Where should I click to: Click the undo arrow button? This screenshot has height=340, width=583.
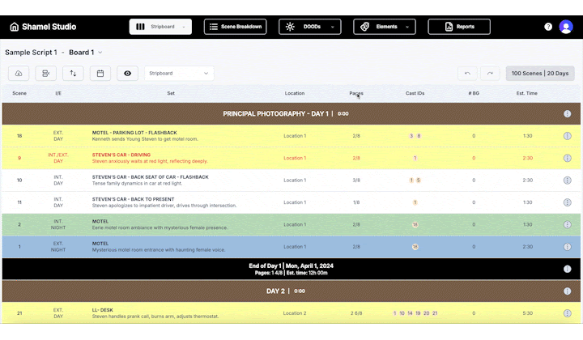467,74
